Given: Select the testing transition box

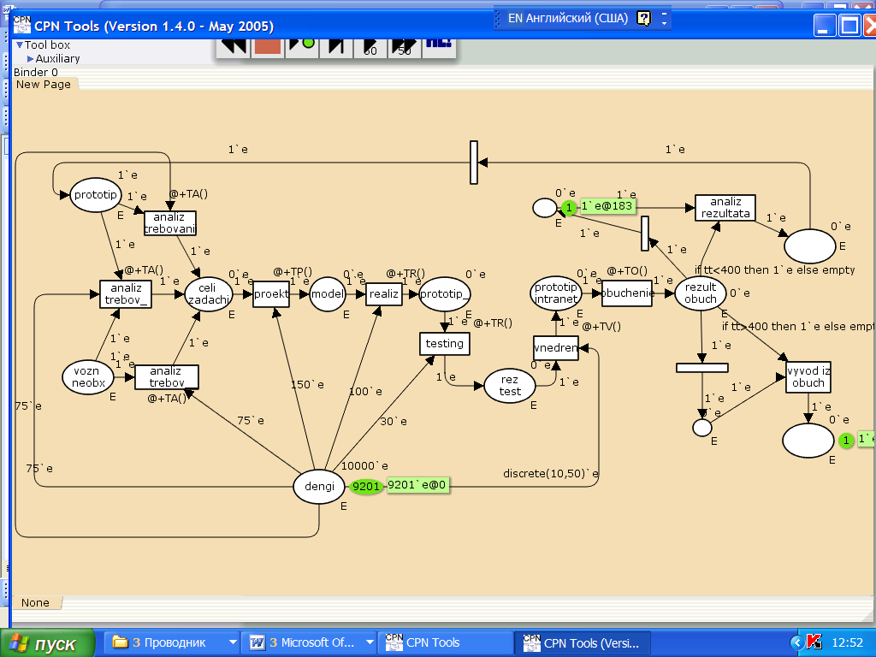Looking at the screenshot, I should (445, 344).
